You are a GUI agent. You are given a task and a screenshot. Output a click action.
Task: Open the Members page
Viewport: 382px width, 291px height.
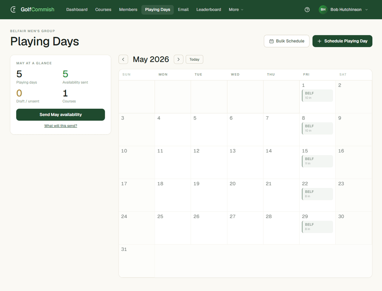tap(128, 10)
